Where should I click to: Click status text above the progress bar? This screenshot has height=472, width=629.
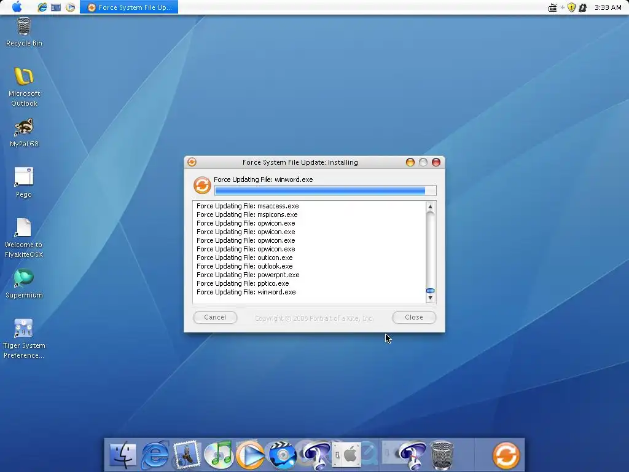pyautogui.click(x=263, y=179)
